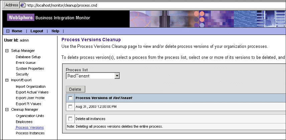Go to Organization Units cleanup
The width and height of the screenshot is (286, 140).
[30, 116]
